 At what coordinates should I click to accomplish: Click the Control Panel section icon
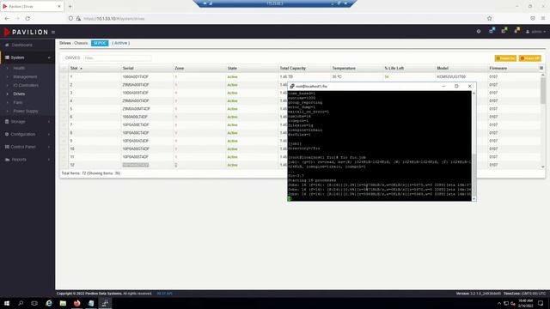click(x=7, y=147)
